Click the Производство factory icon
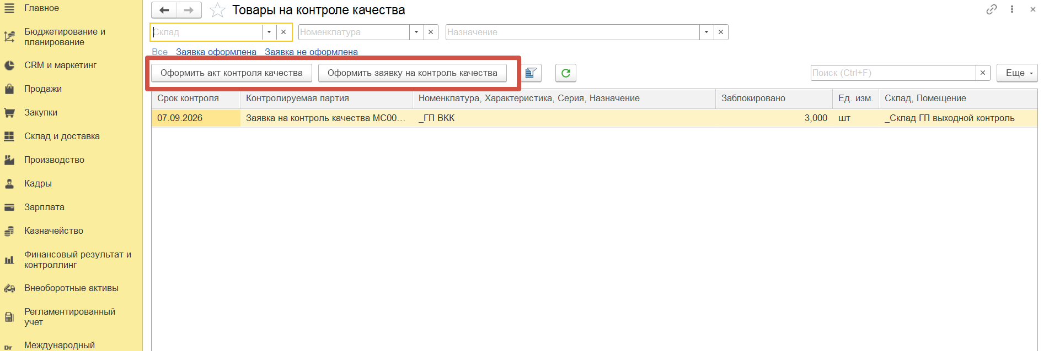Viewport: 1049px width, 351px height. [9, 160]
